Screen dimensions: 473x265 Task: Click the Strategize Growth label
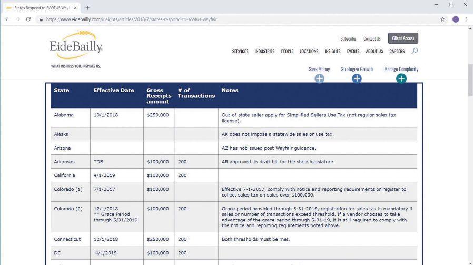pyautogui.click(x=357, y=69)
